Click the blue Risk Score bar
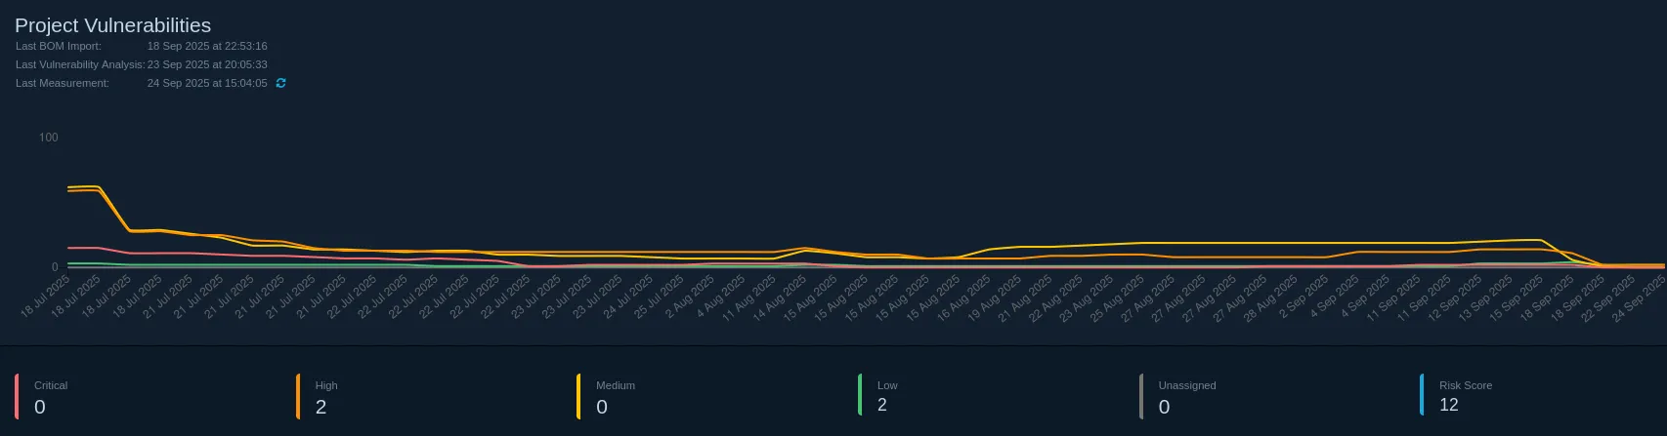Viewport: 1667px width, 436px height. [x=1422, y=395]
